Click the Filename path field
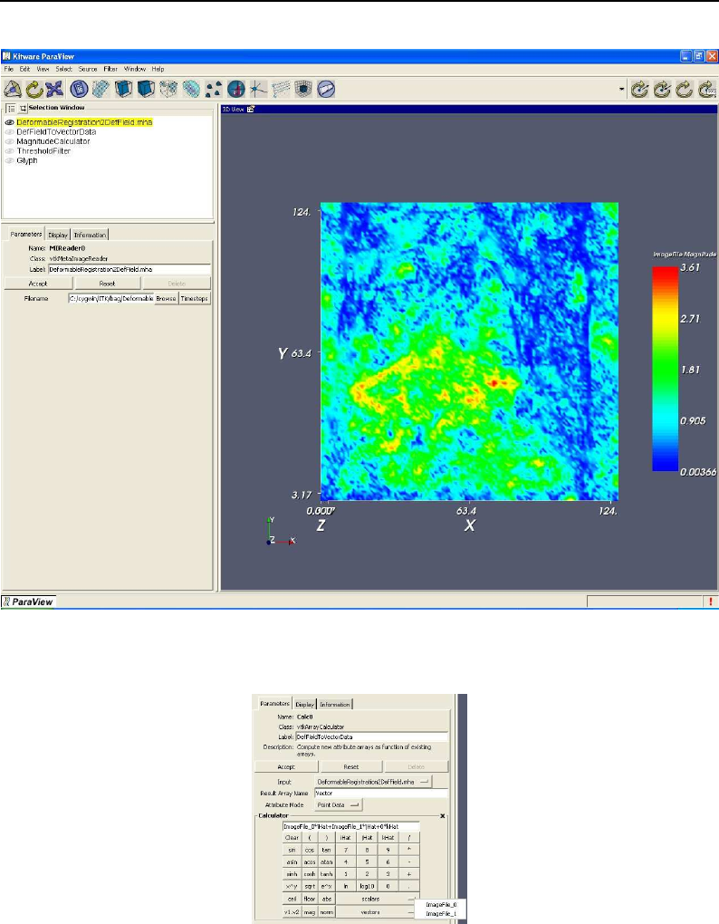Screen dimensions: 719x924 click(111, 299)
